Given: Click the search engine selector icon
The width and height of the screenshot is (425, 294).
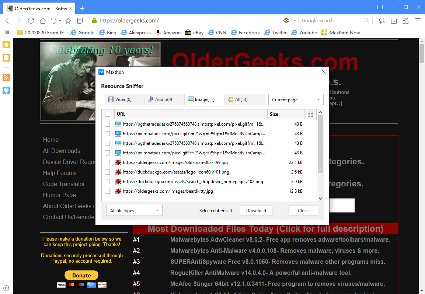Looking at the screenshot, I should (x=286, y=21).
